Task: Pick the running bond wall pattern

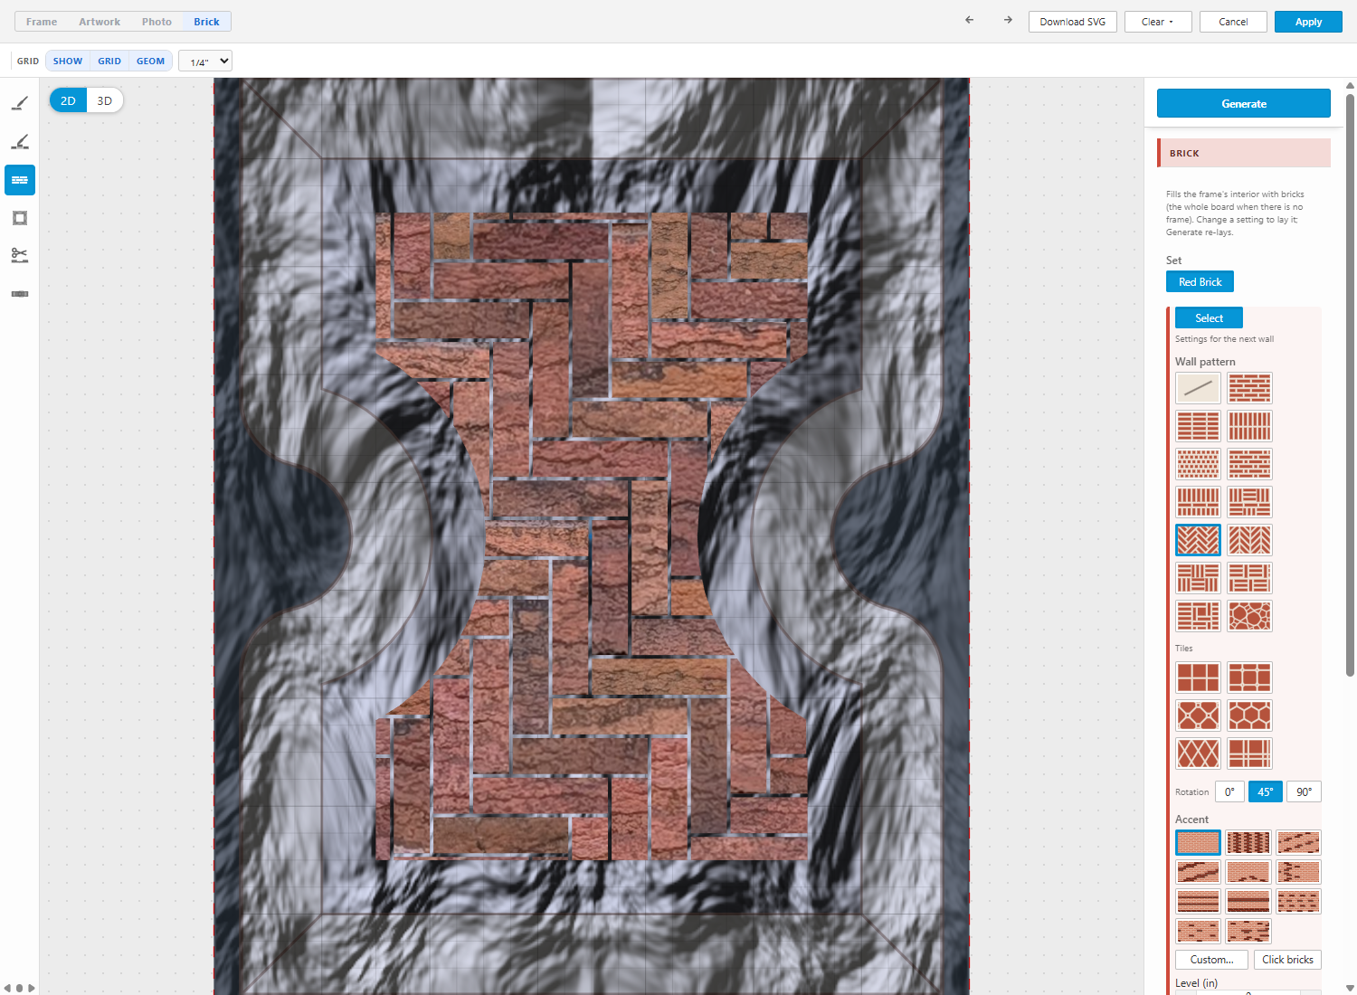Action: point(1250,388)
